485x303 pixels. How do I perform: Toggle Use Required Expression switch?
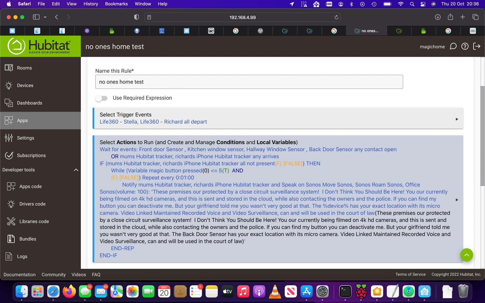[x=102, y=98]
